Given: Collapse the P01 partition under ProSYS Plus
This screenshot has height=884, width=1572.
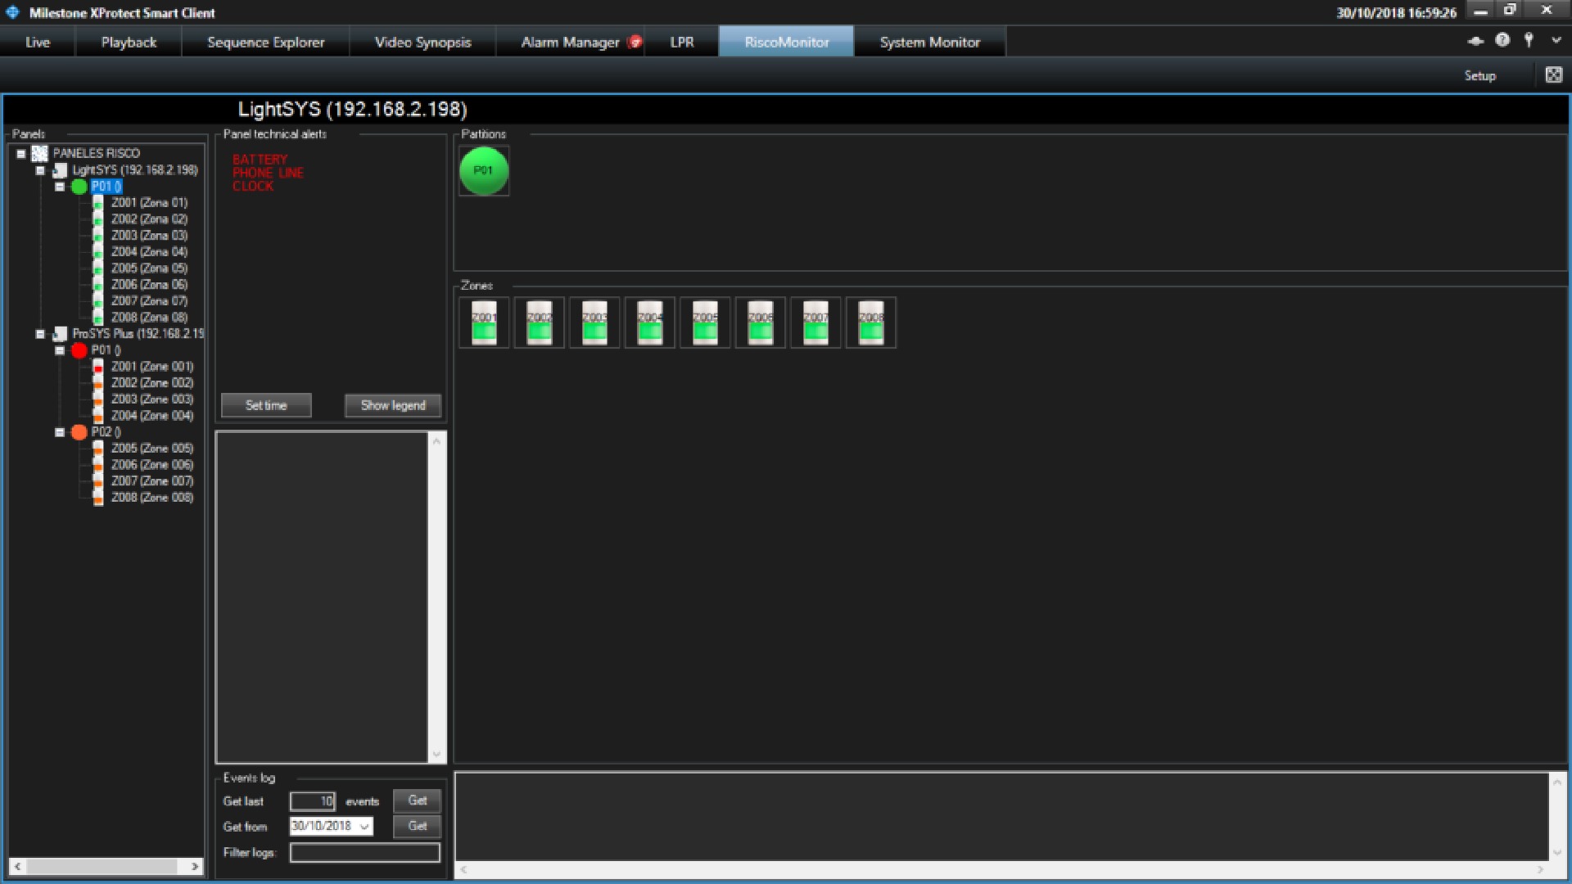Looking at the screenshot, I should pyautogui.click(x=60, y=350).
